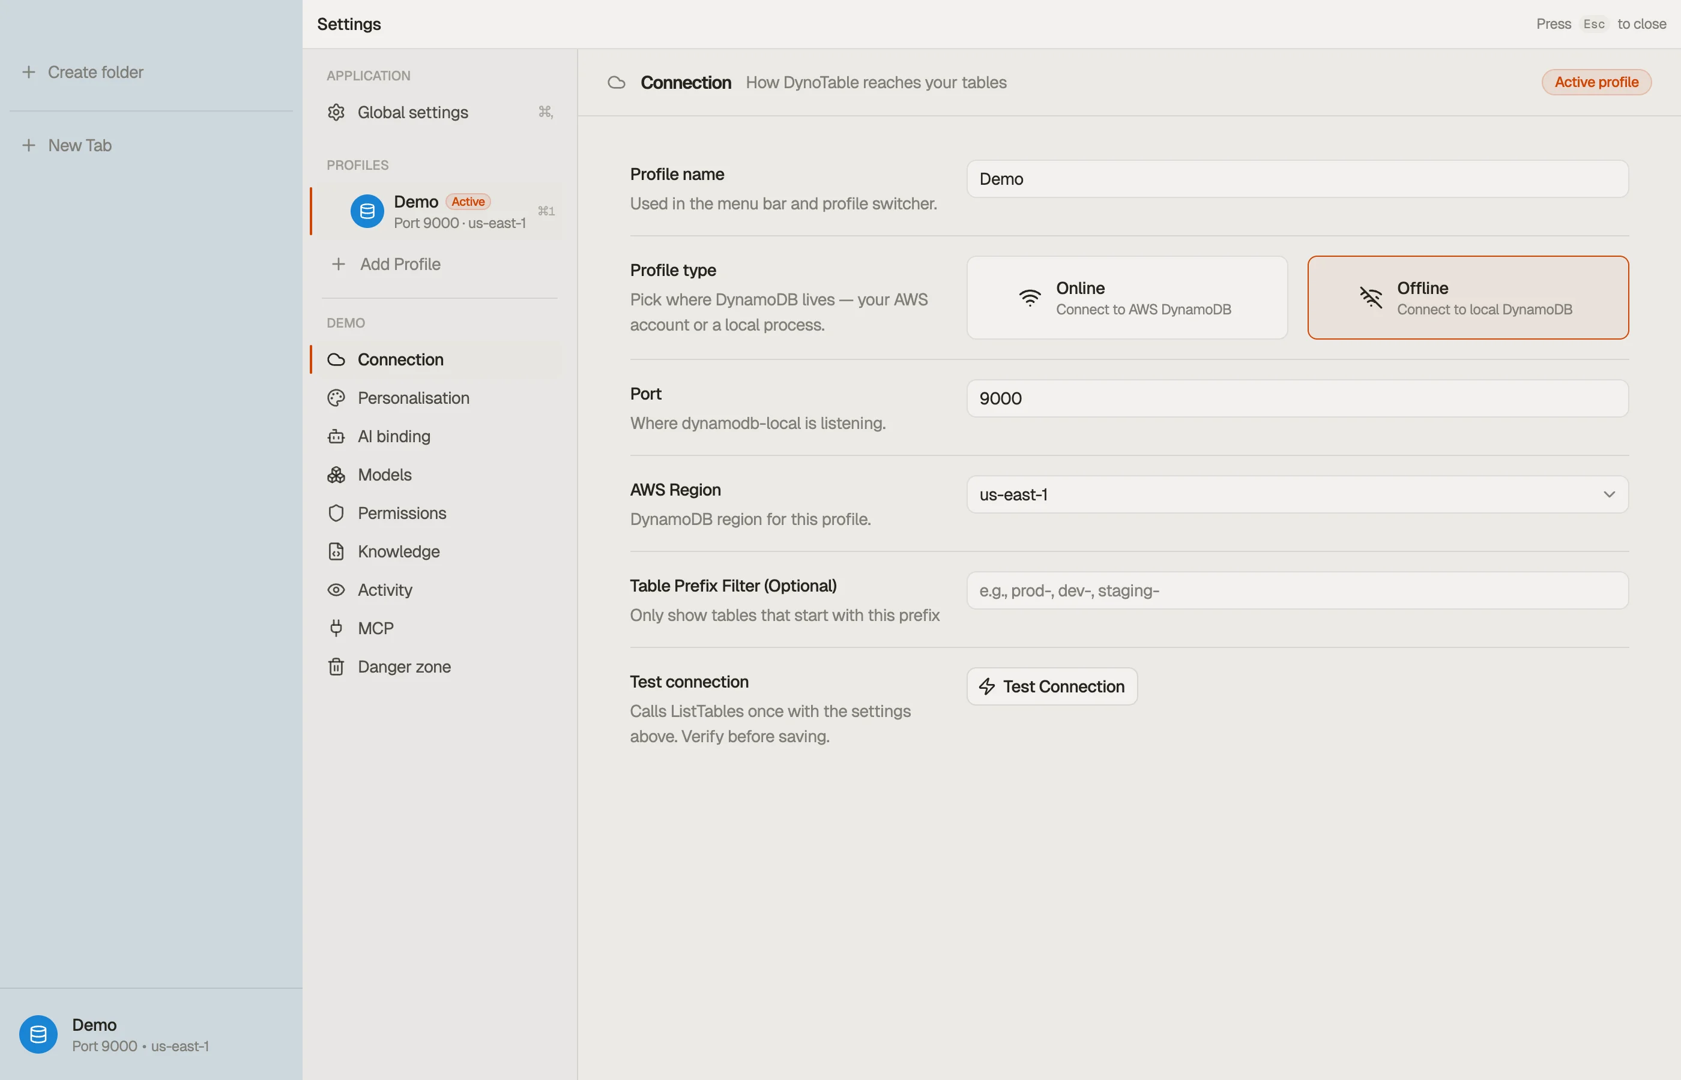Screen dimensions: 1681x1080
Task: Open the MCP section label
Action: [376, 628]
